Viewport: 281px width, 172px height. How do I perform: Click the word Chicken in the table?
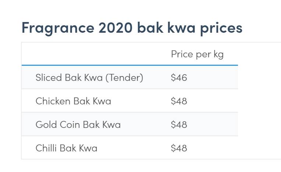[x=53, y=101]
